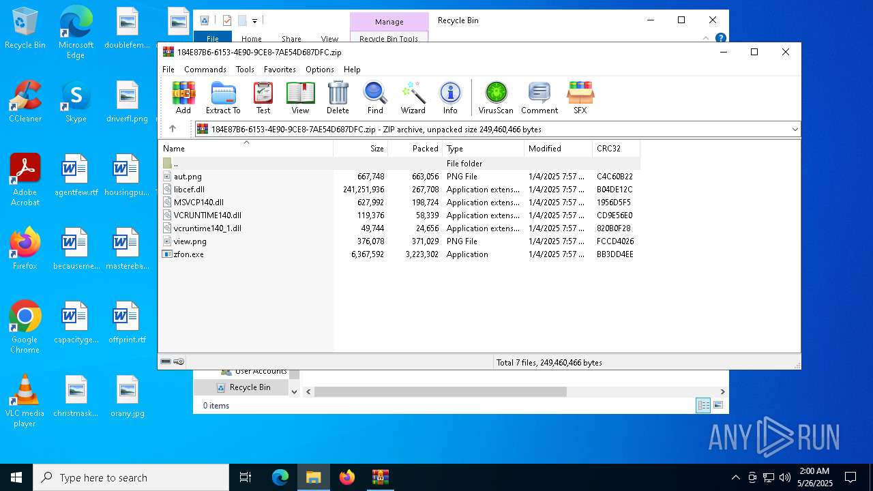
Task: Open the Tools menu
Action: (245, 70)
